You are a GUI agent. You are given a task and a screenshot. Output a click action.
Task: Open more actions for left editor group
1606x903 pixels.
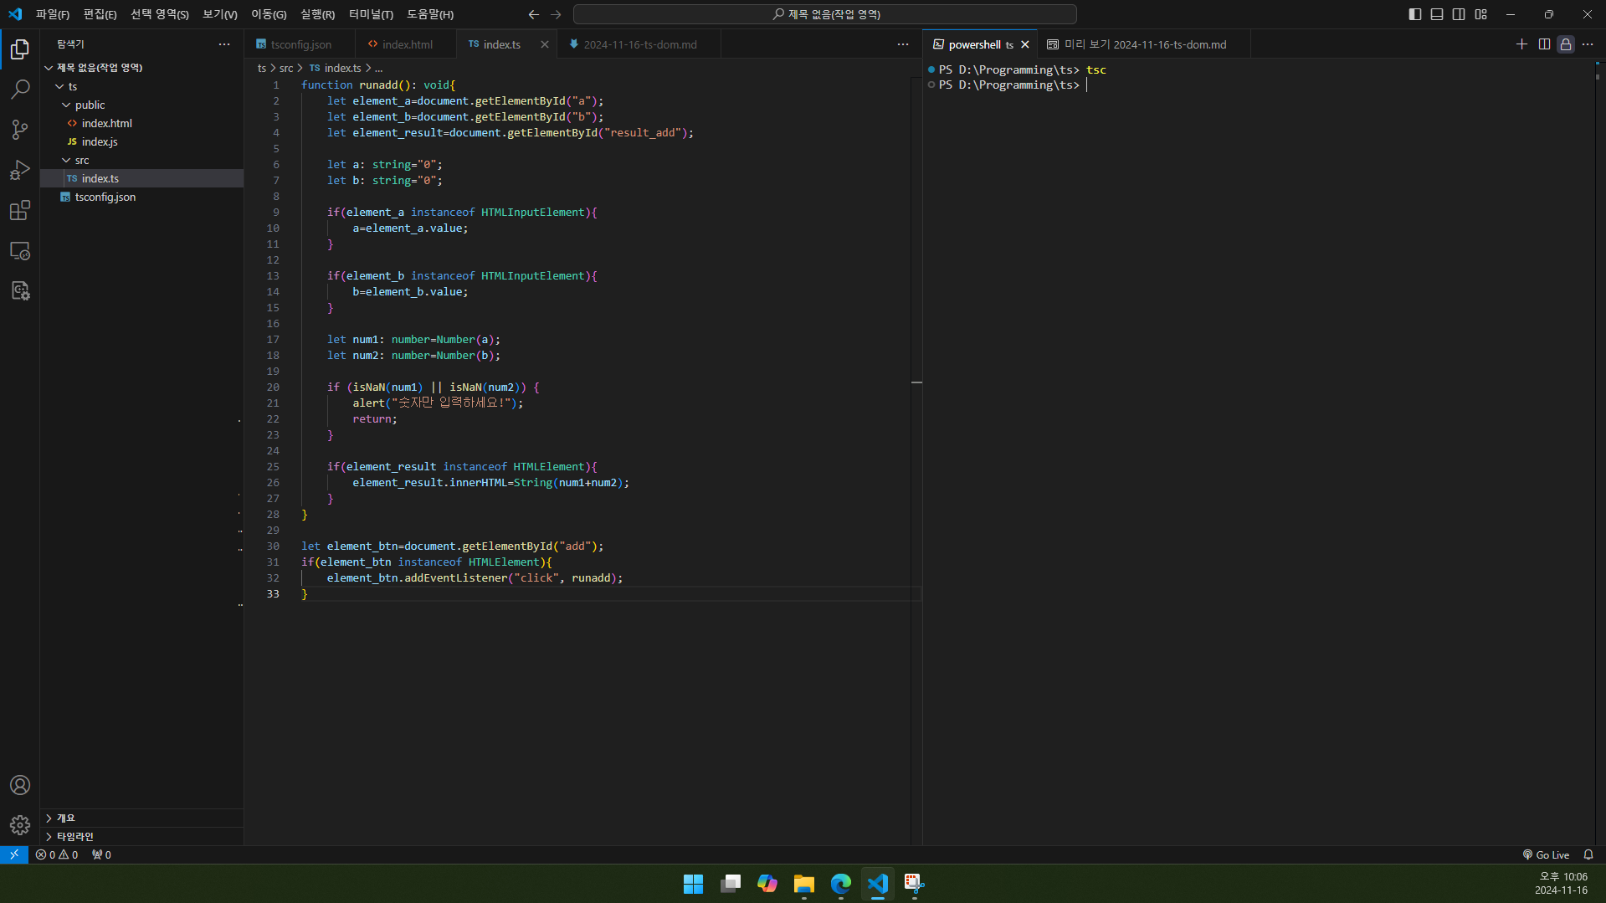(903, 44)
